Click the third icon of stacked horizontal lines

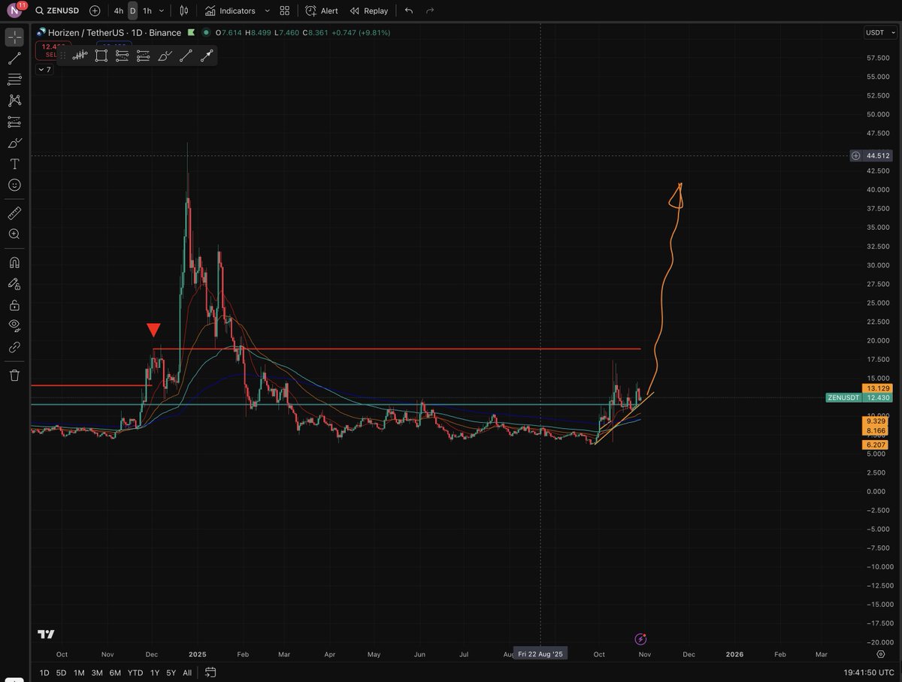tap(123, 55)
